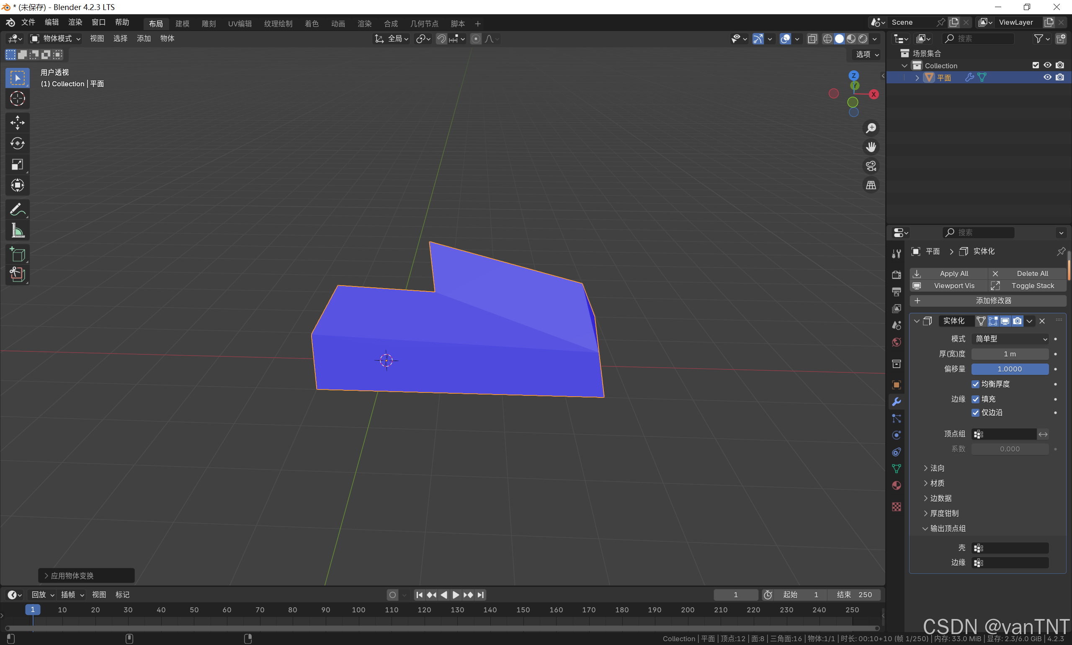The width and height of the screenshot is (1072, 645).
Task: Activate the Measure tool
Action: [x=18, y=231]
